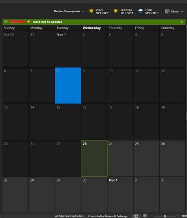Switch to Reading view in status bar
The height and width of the screenshot is (218, 187).
click(x=145, y=216)
